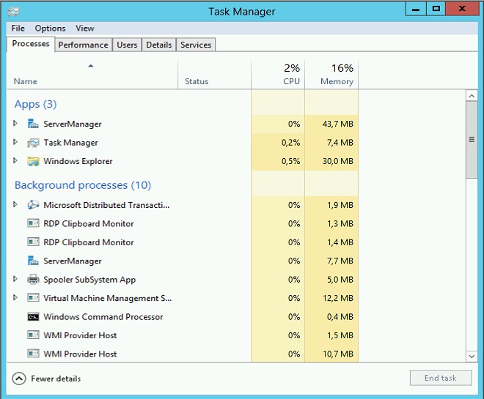Open the View menu
This screenshot has width=484, height=399.
(85, 29)
